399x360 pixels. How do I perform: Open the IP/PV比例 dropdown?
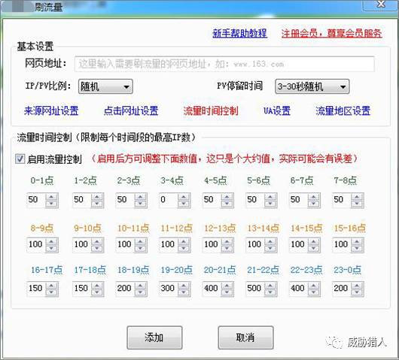pyautogui.click(x=105, y=86)
